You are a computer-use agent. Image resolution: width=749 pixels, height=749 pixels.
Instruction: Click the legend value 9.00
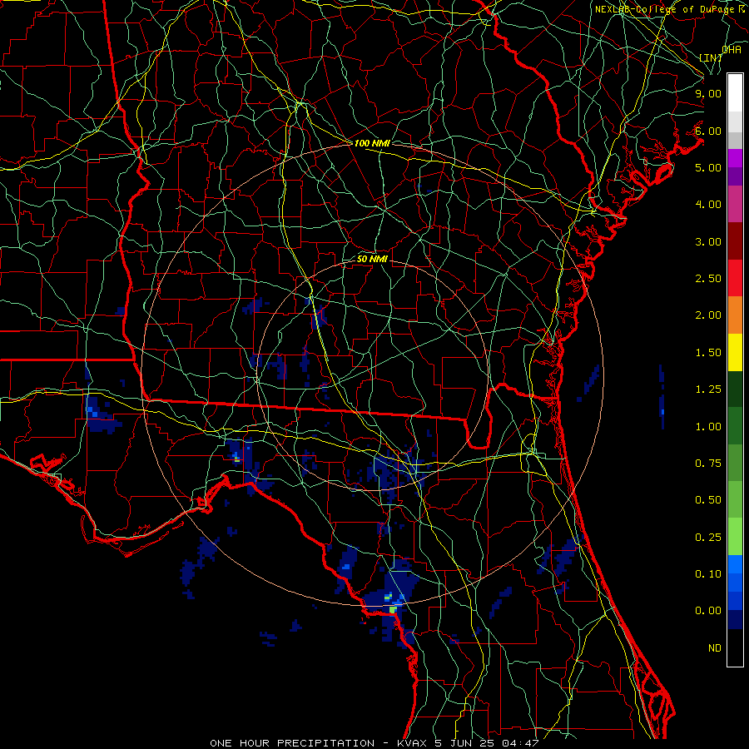click(708, 93)
